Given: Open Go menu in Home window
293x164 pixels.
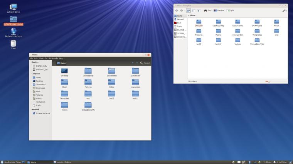Looking at the screenshot, I should (46, 58).
